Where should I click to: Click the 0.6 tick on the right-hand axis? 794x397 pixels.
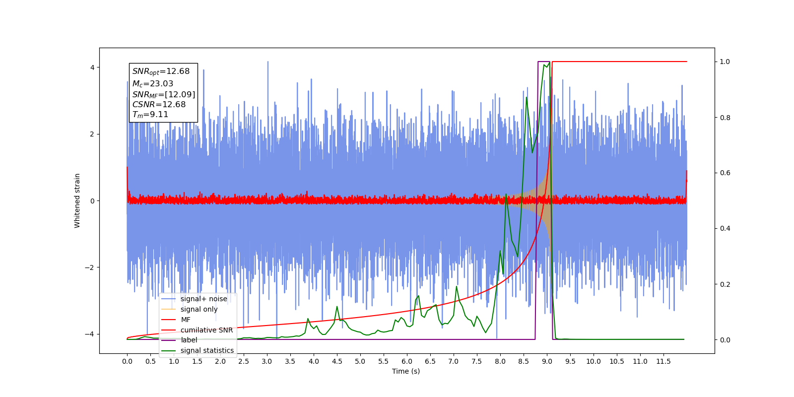click(x=725, y=173)
